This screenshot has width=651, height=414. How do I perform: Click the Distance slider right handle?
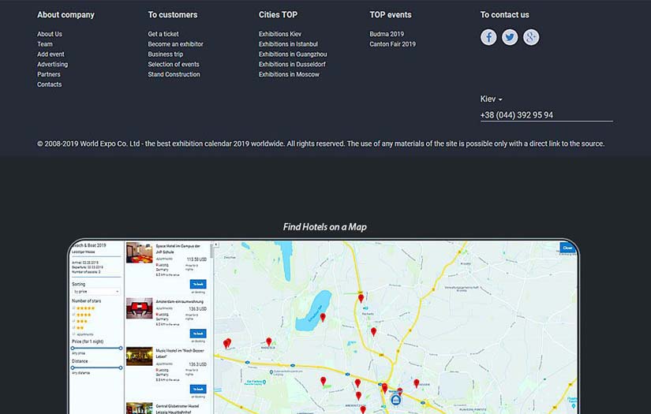click(121, 367)
